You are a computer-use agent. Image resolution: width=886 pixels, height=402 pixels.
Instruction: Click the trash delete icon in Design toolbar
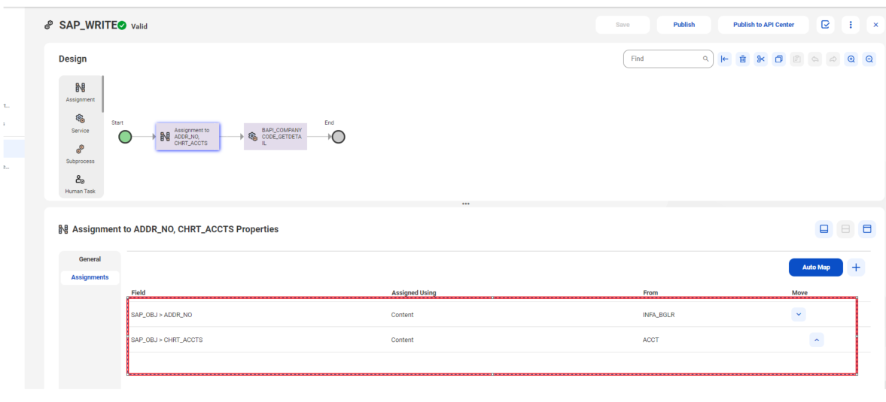(x=743, y=59)
